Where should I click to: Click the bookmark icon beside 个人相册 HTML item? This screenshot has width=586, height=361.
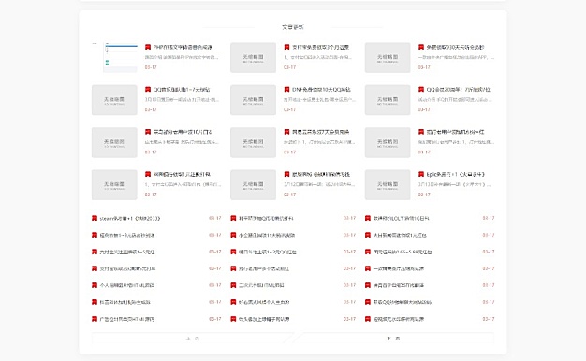(95, 285)
